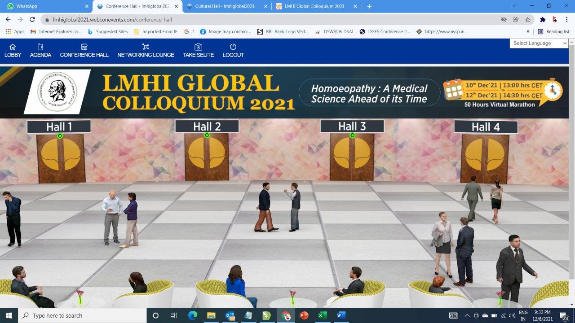Click the ENG IN language indicator
Screen dimensions: 575x323
(x=523, y=315)
